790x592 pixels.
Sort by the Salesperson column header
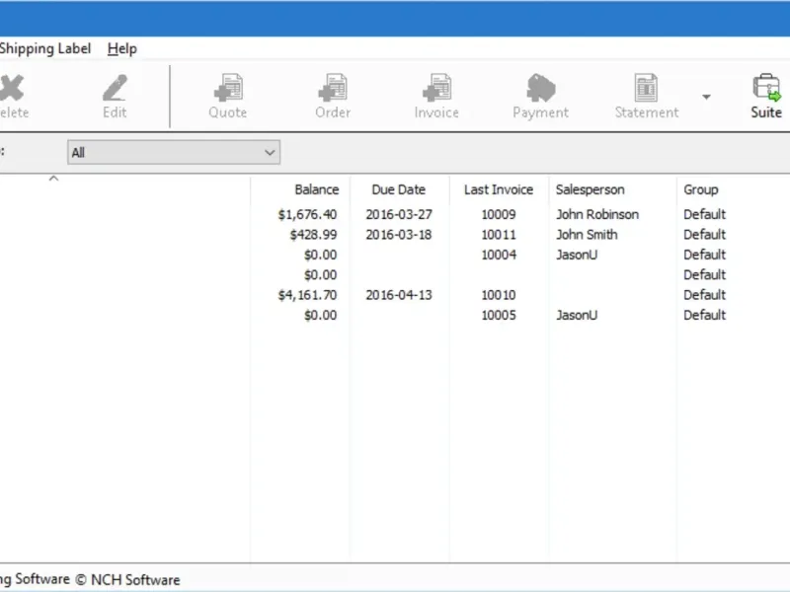(x=590, y=189)
